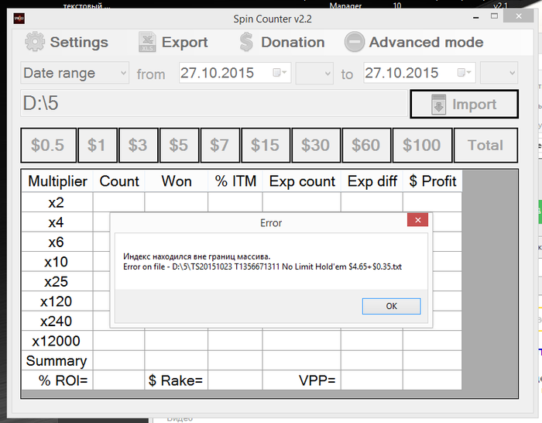Click the Multiplier column header
The height and width of the screenshot is (423, 542).
point(57,181)
